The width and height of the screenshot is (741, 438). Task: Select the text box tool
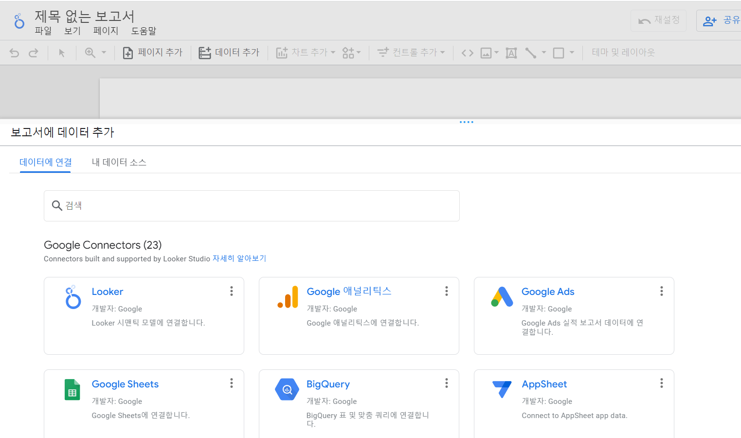point(511,53)
